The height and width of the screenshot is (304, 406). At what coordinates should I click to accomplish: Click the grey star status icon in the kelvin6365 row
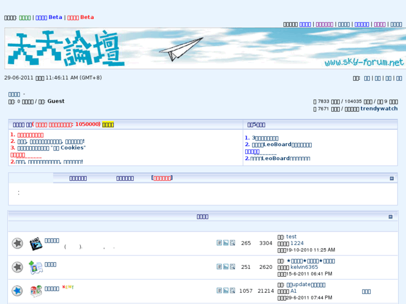[x=17, y=267]
